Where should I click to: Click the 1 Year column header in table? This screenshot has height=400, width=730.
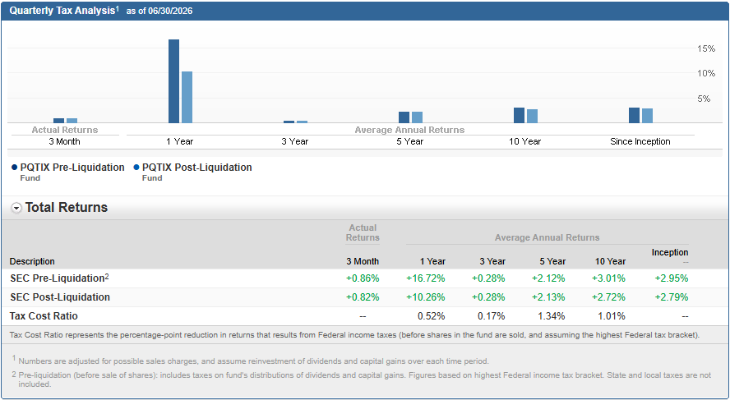tap(432, 261)
